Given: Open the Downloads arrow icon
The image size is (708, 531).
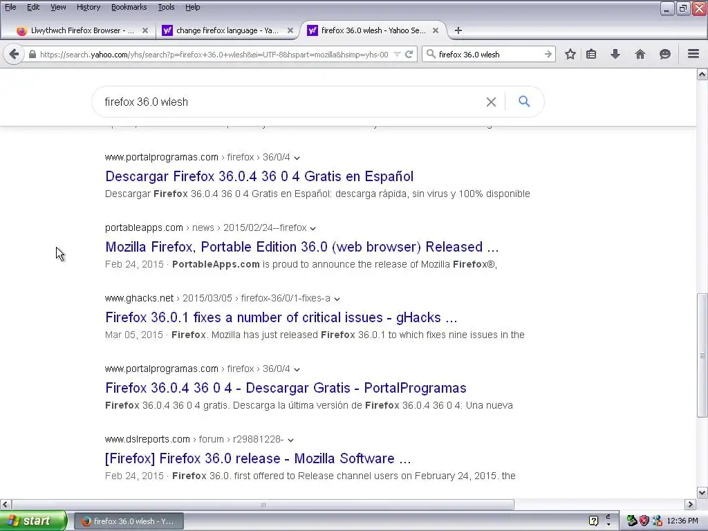Looking at the screenshot, I should coord(615,54).
